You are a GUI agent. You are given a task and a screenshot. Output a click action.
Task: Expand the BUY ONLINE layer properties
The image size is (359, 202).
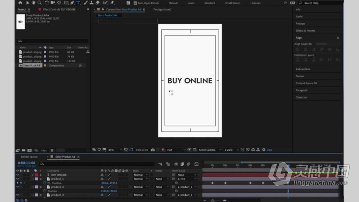coord(33,175)
